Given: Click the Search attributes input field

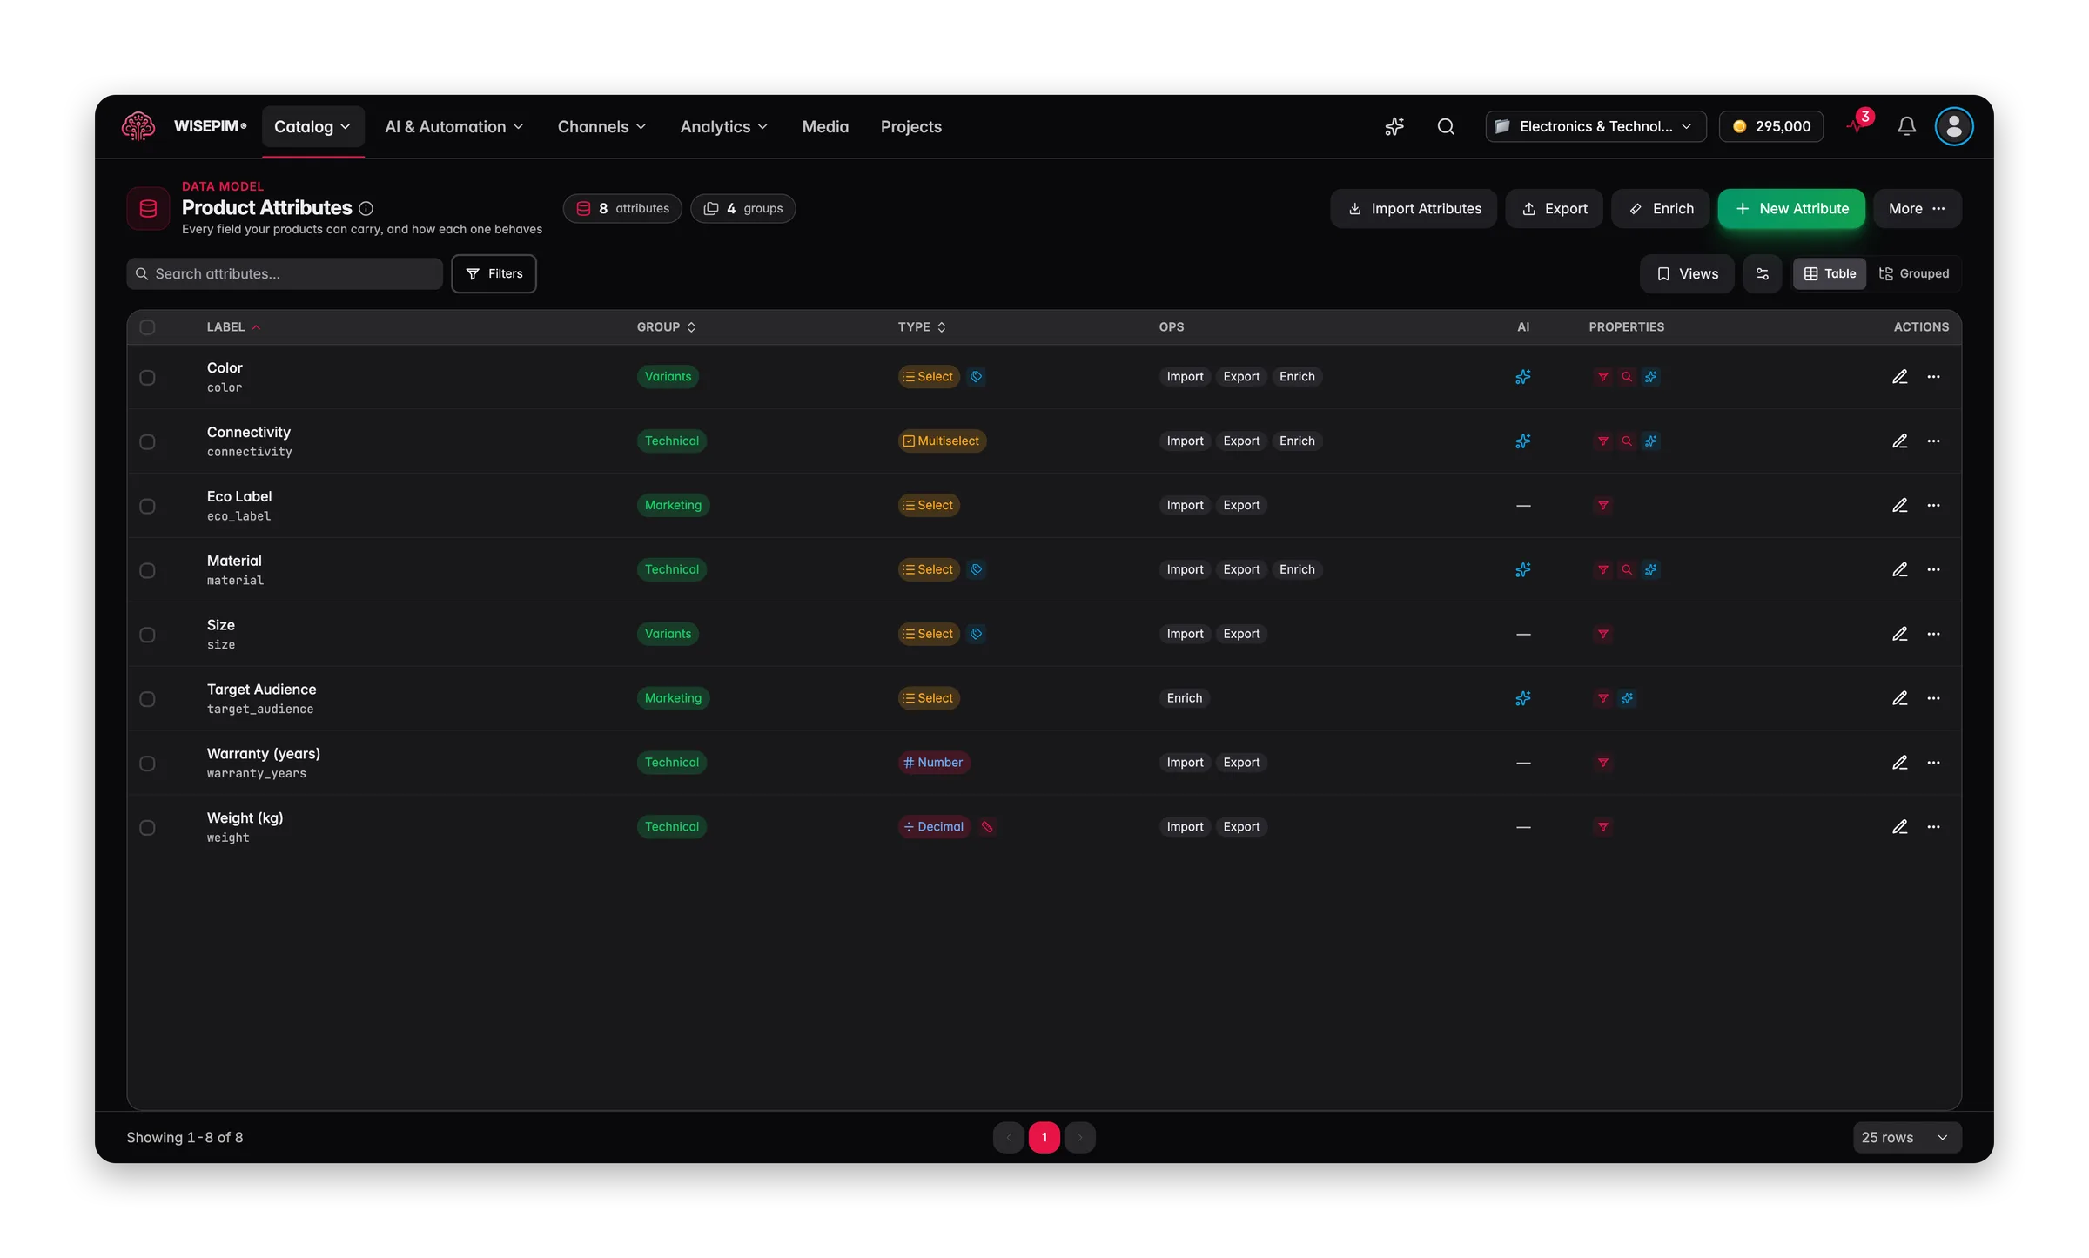Looking at the screenshot, I should pyautogui.click(x=285, y=273).
